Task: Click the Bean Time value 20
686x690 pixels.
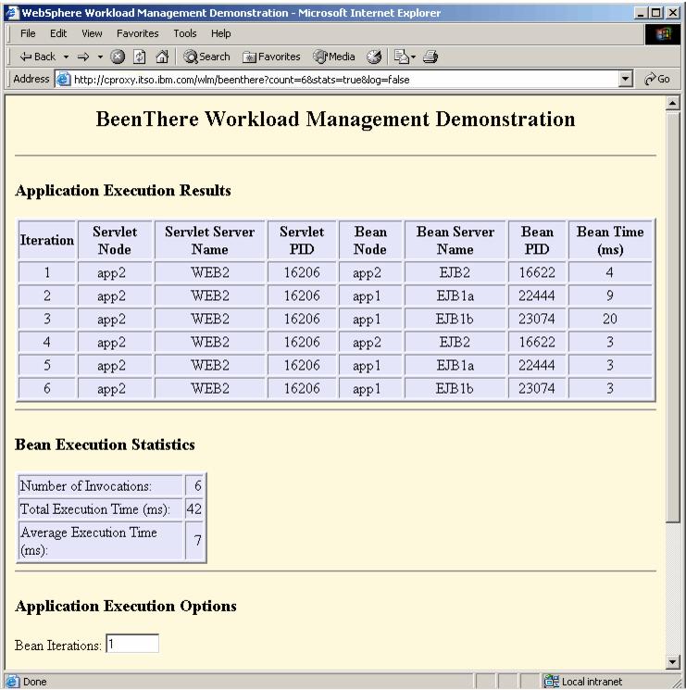Action: 610,319
